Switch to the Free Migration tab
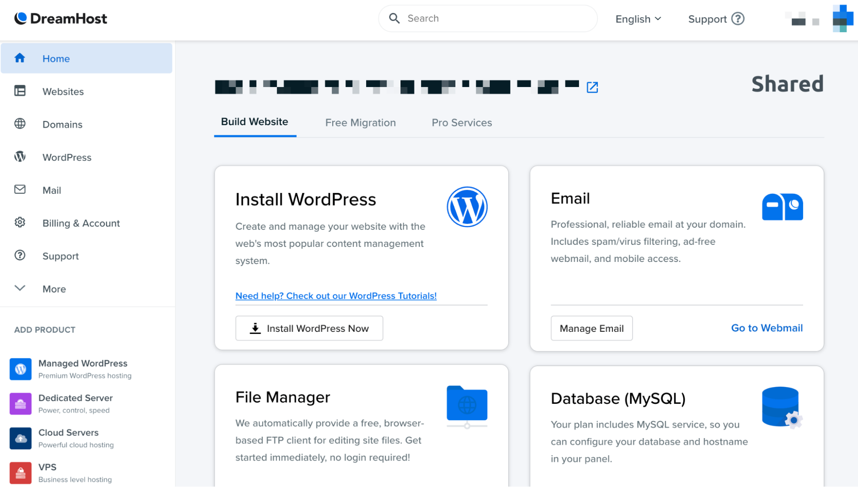The image size is (858, 487). (x=361, y=123)
